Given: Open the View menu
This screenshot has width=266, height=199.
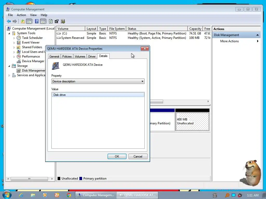Looking at the screenshot, I should pos(33,15).
